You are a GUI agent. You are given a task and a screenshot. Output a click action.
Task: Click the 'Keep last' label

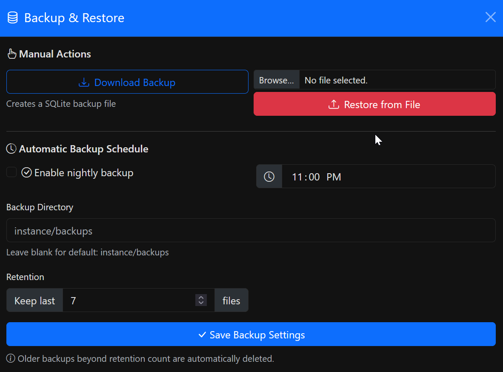click(x=34, y=300)
